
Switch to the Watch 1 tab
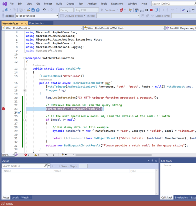(x=26, y=198)
